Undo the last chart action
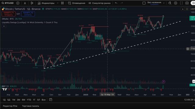The height and width of the screenshot is (109, 195). click(116, 3)
